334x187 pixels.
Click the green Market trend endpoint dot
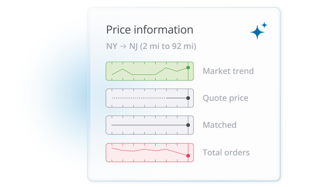188,68
